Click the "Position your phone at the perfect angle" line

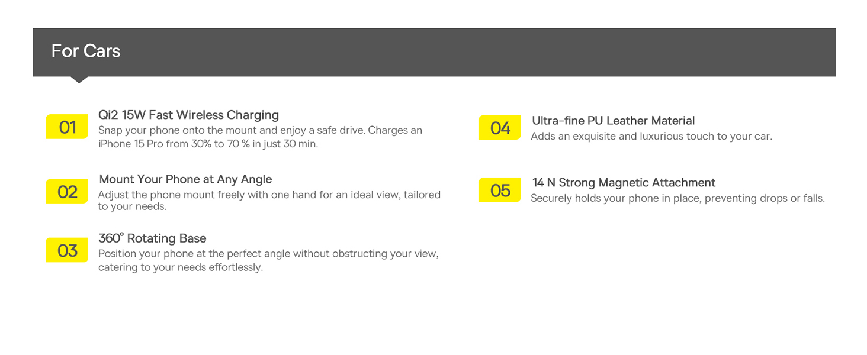click(x=268, y=254)
